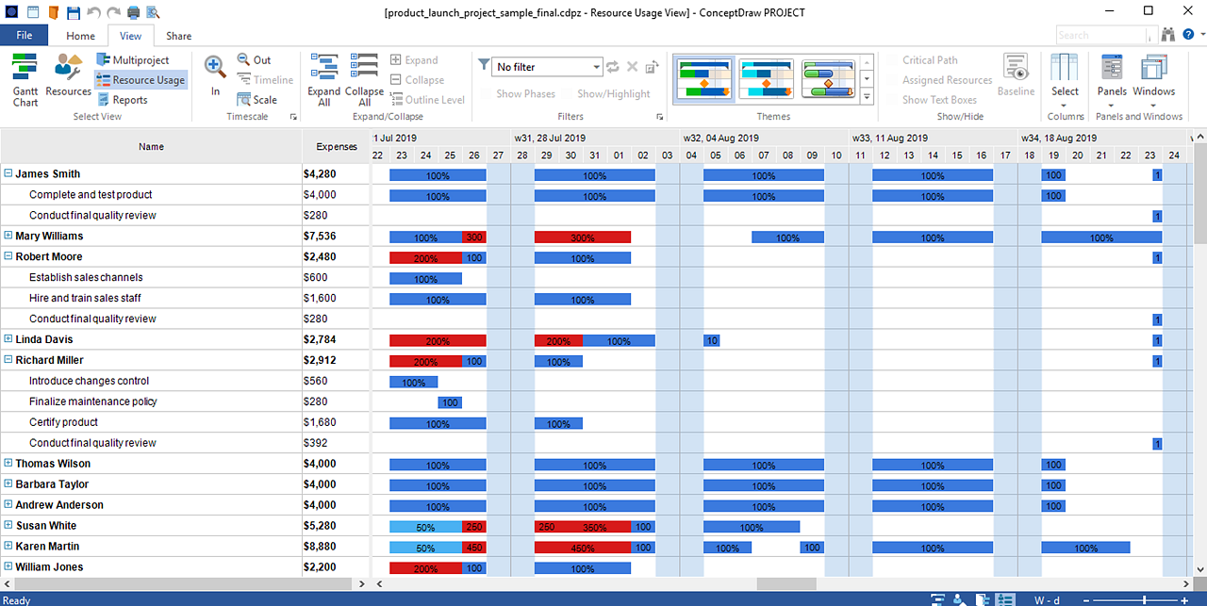Viewport: 1207px width, 606px height.
Task: Click the Name column header
Action: (151, 146)
